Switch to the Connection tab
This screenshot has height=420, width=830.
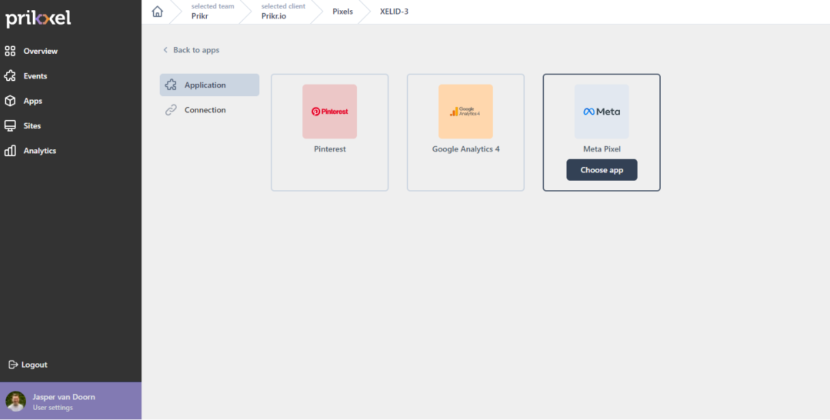click(205, 110)
